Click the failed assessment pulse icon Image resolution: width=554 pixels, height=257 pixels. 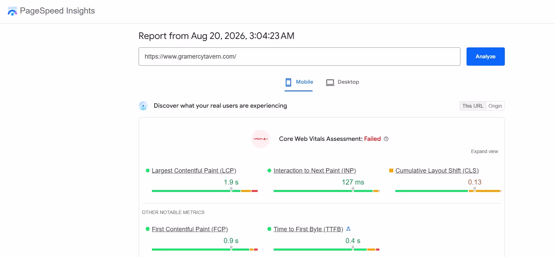(261, 139)
